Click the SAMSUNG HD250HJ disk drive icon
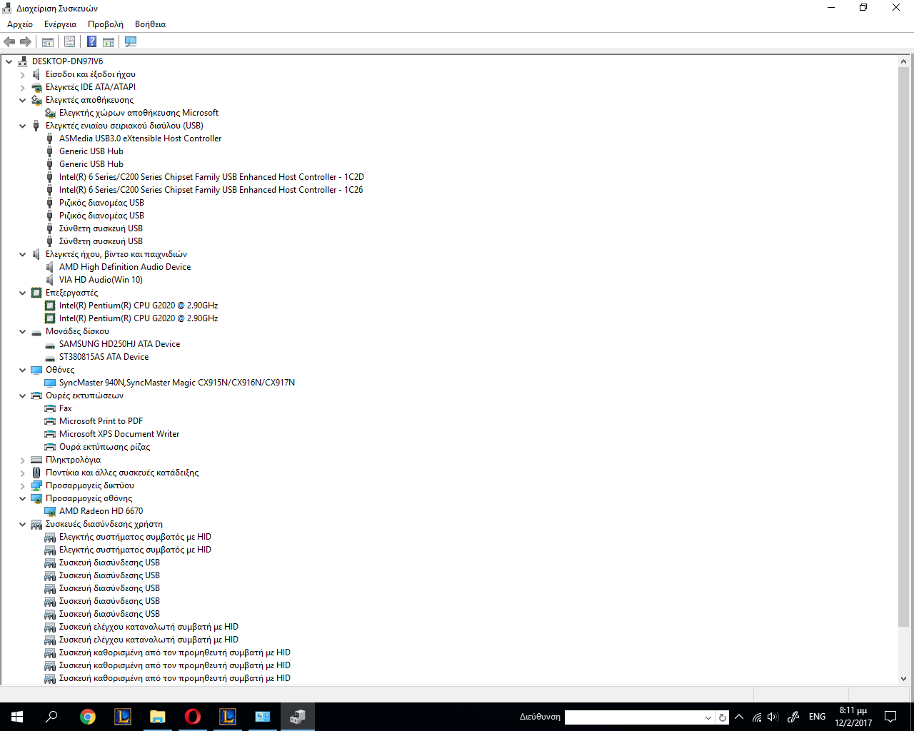 tap(50, 344)
